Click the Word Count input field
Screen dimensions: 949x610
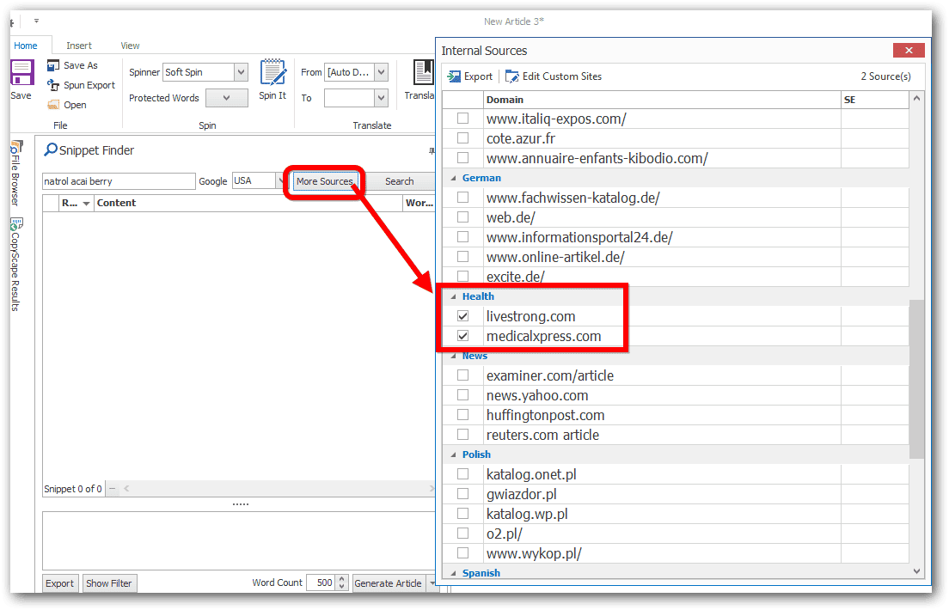point(321,583)
